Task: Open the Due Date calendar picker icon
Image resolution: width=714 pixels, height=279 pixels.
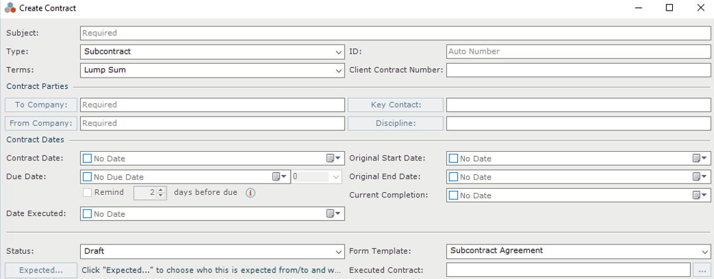Action: point(280,176)
